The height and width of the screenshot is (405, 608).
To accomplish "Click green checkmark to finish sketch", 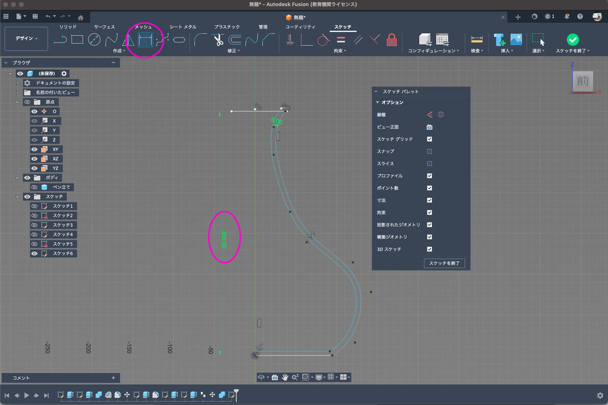I will [572, 40].
